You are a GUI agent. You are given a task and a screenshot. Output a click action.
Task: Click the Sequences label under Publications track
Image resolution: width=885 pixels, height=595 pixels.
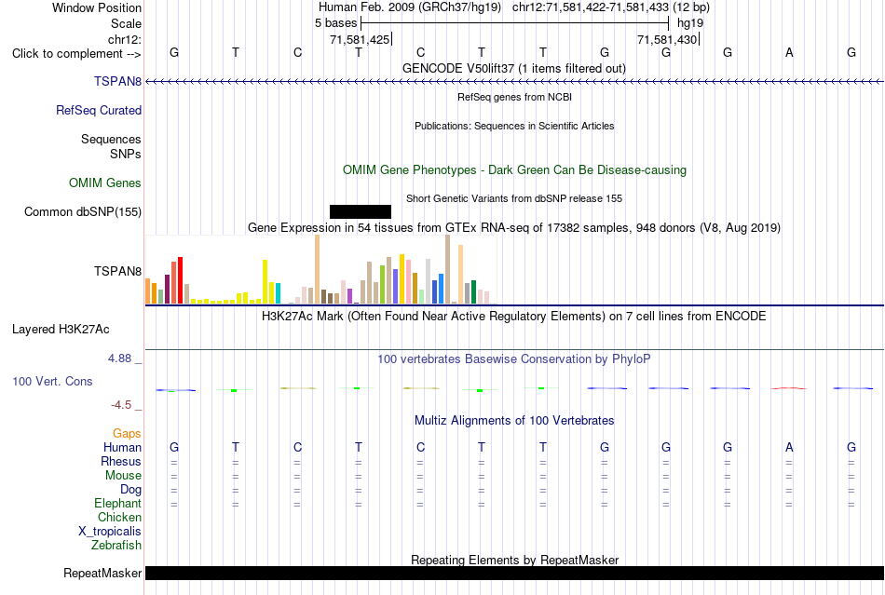[111, 139]
